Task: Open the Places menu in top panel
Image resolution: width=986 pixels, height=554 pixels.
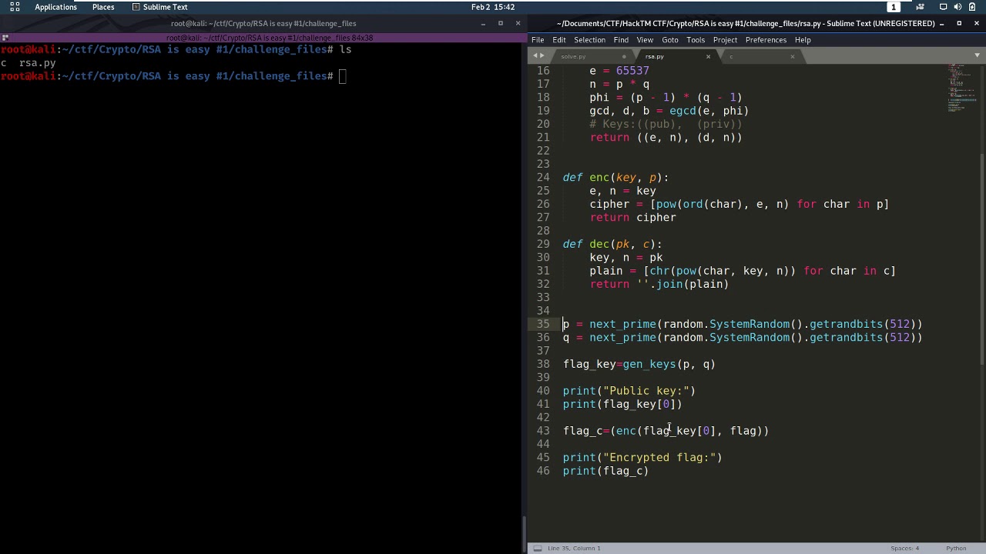Action: pyautogui.click(x=103, y=7)
